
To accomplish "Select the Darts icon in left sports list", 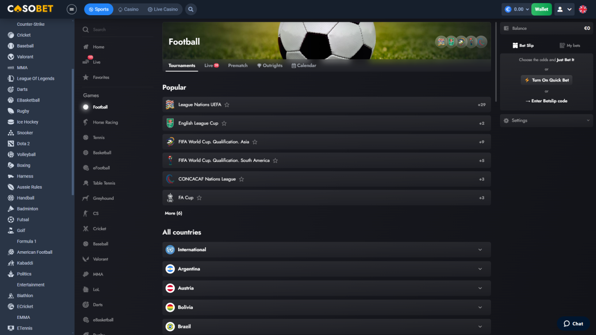I will (11, 89).
